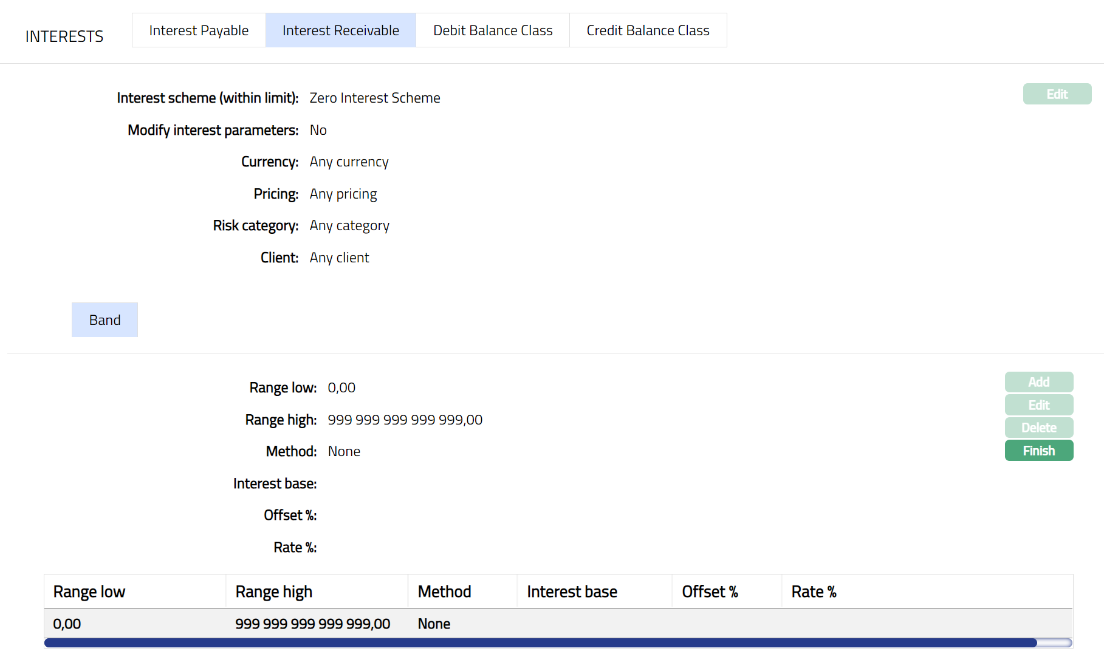
Task: Switch to Debit Balance Class tab
Action: click(492, 30)
